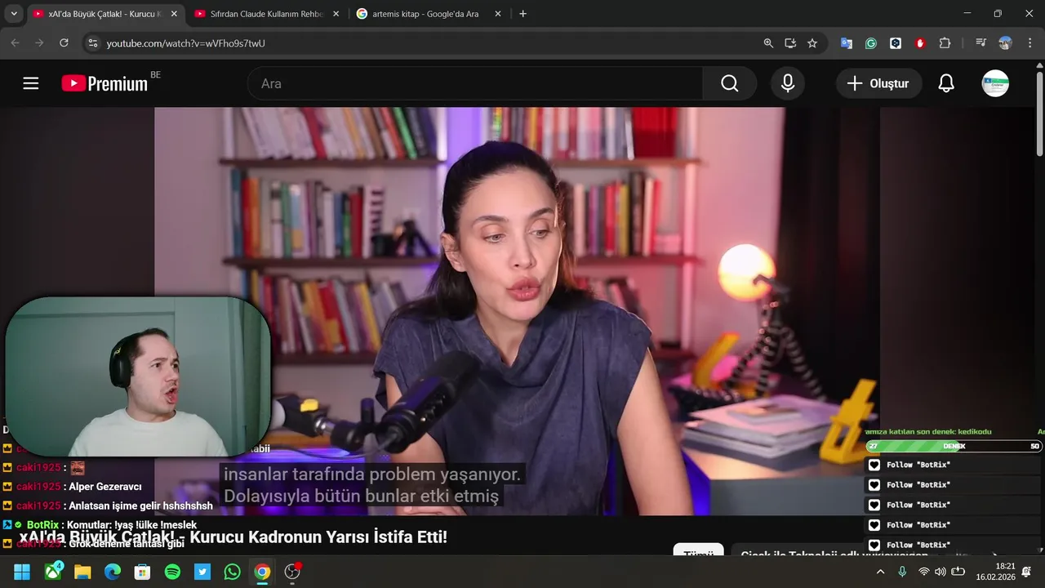Open the media controls music-note icon
Image resolution: width=1045 pixels, height=588 pixels.
[x=981, y=43]
